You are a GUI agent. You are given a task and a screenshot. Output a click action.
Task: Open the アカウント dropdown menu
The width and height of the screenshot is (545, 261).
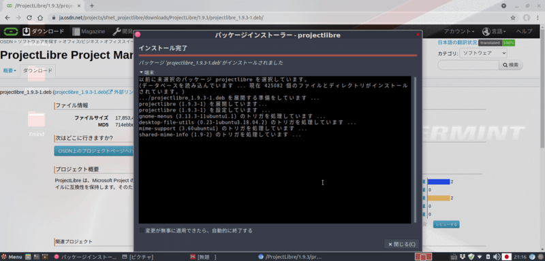tap(459, 31)
